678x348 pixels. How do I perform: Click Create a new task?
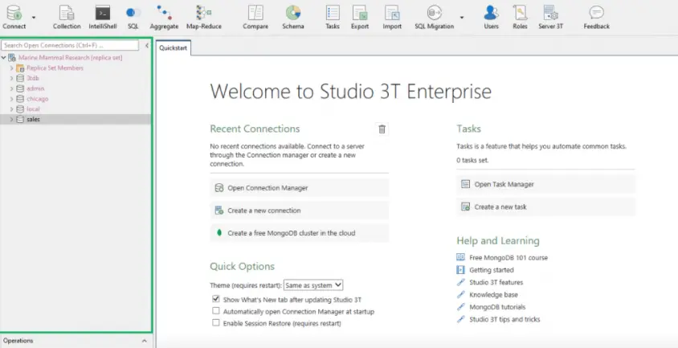(x=545, y=207)
